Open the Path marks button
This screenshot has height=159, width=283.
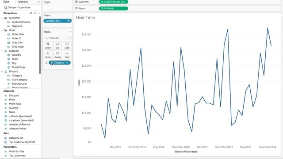tap(67, 55)
